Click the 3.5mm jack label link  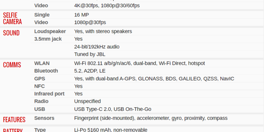pos(48,39)
